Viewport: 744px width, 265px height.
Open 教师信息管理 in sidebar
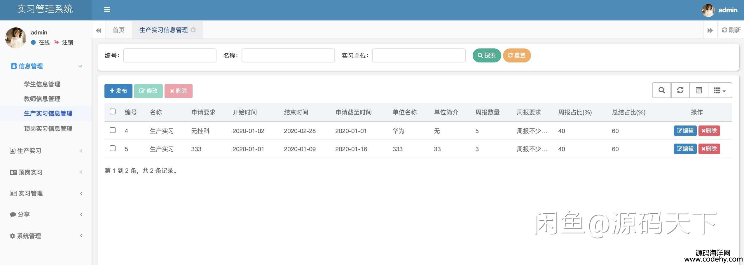tap(42, 99)
